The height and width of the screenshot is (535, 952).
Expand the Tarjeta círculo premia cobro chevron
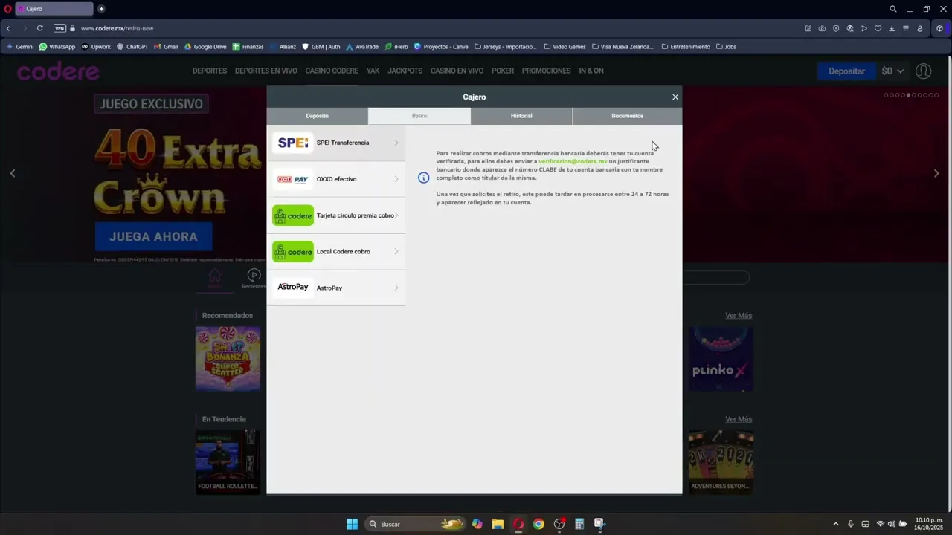[396, 215]
